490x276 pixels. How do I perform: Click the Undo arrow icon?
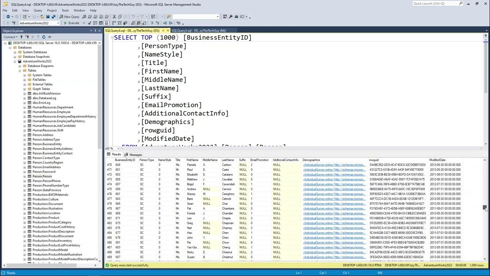click(133, 17)
